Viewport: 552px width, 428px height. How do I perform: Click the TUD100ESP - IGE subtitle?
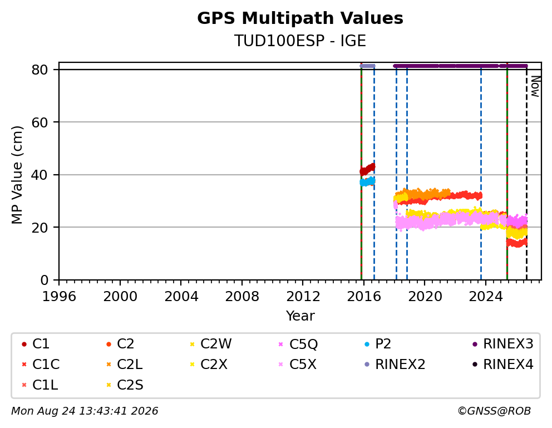(x=300, y=41)
